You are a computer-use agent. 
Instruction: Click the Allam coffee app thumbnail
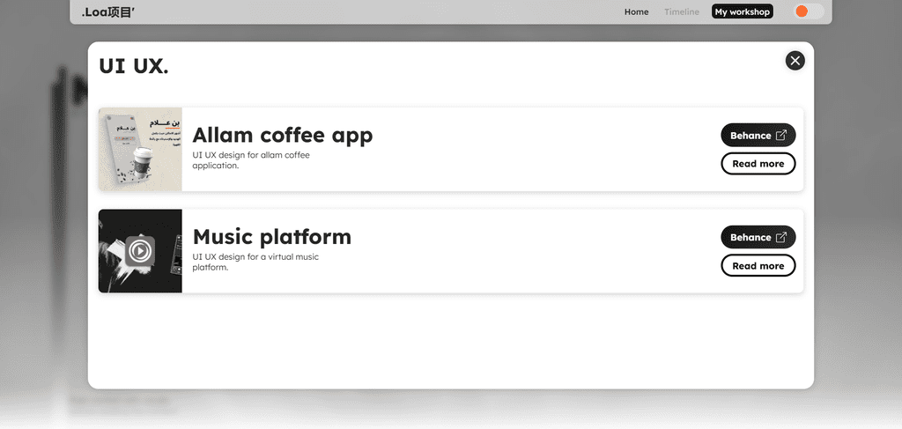click(x=140, y=149)
